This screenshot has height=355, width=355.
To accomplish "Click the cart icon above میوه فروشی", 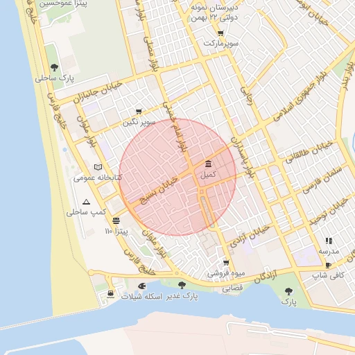I will coord(226,263).
